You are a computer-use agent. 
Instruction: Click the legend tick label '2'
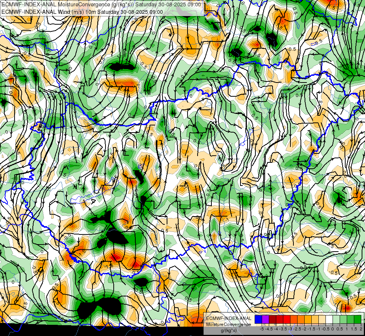[361, 329]
